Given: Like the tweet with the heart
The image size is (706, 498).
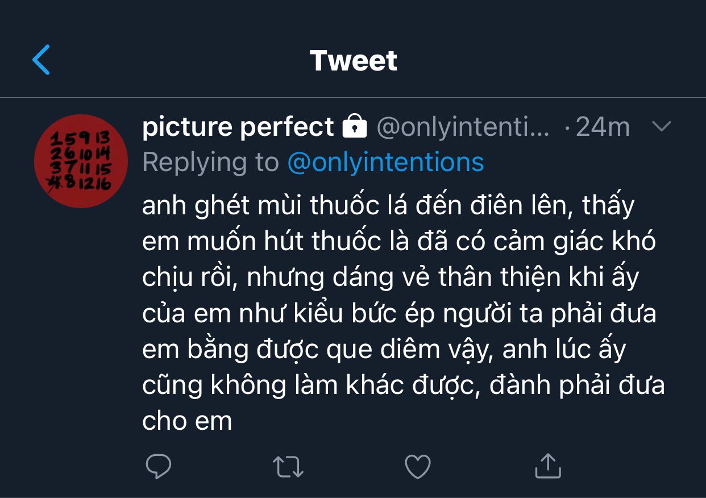Looking at the screenshot, I should pyautogui.click(x=418, y=466).
